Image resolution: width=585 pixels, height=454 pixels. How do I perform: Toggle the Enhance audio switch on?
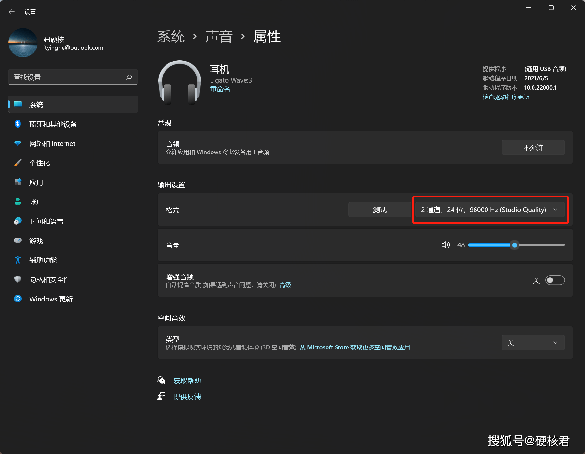tap(555, 280)
